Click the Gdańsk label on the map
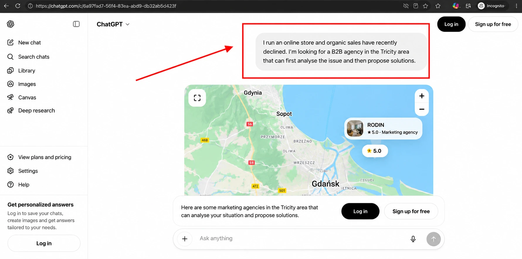522x259 pixels. (325, 184)
